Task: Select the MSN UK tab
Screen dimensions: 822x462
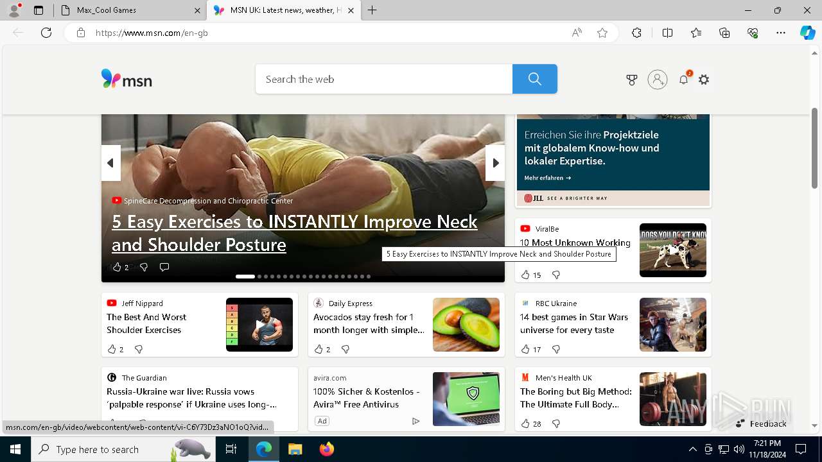Action: pyautogui.click(x=284, y=10)
